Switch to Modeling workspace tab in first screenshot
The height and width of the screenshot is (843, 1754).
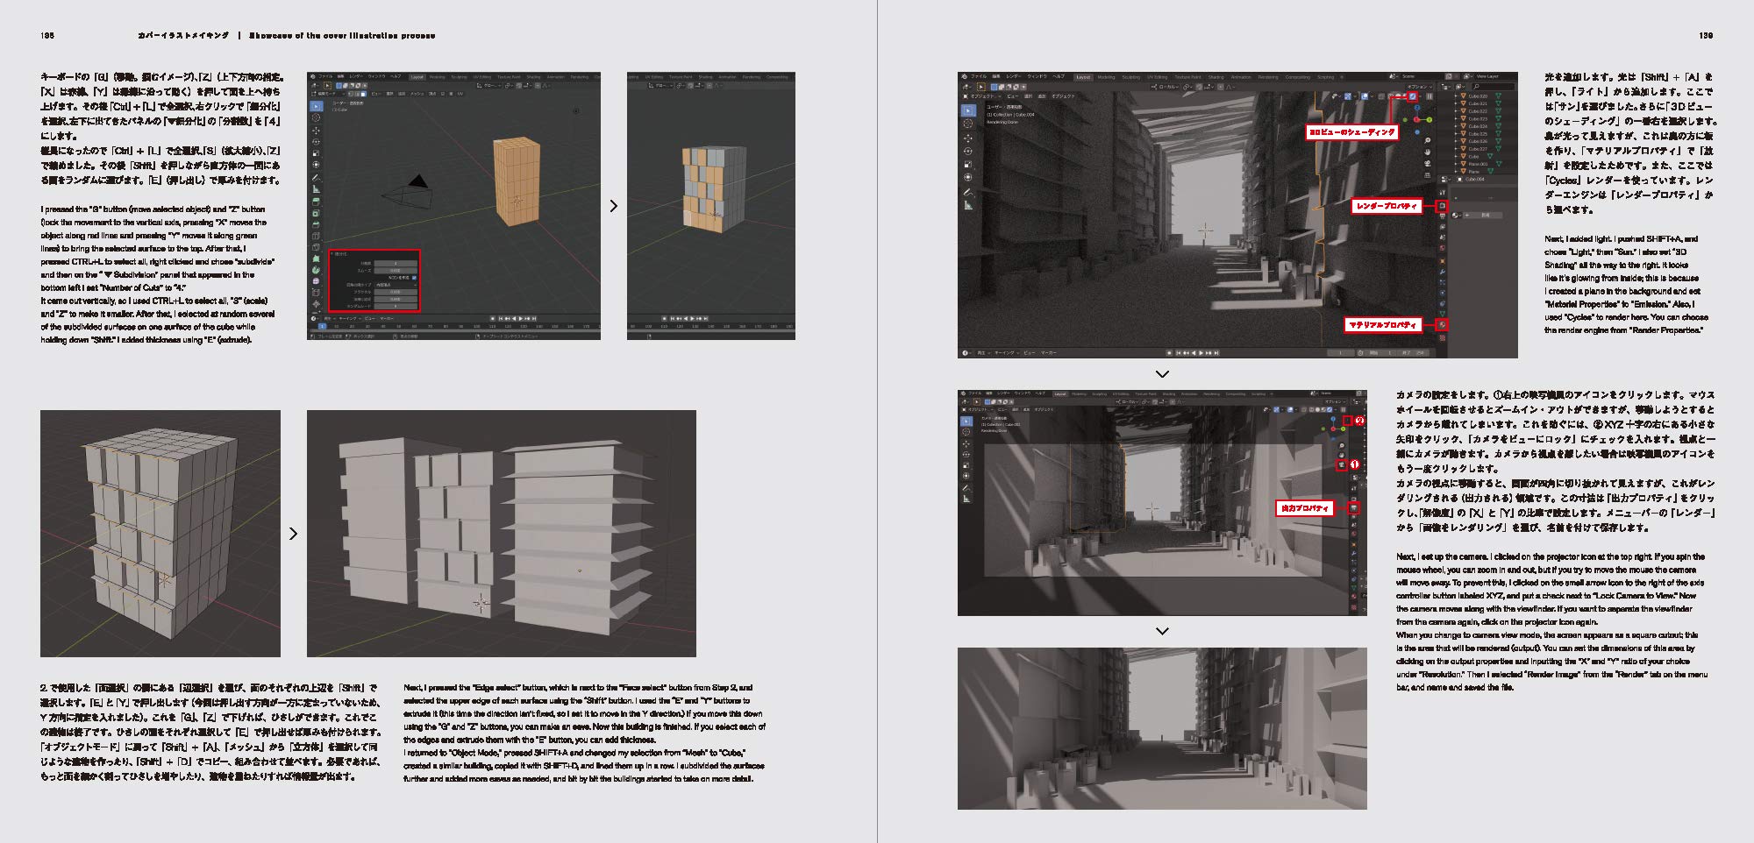437,77
